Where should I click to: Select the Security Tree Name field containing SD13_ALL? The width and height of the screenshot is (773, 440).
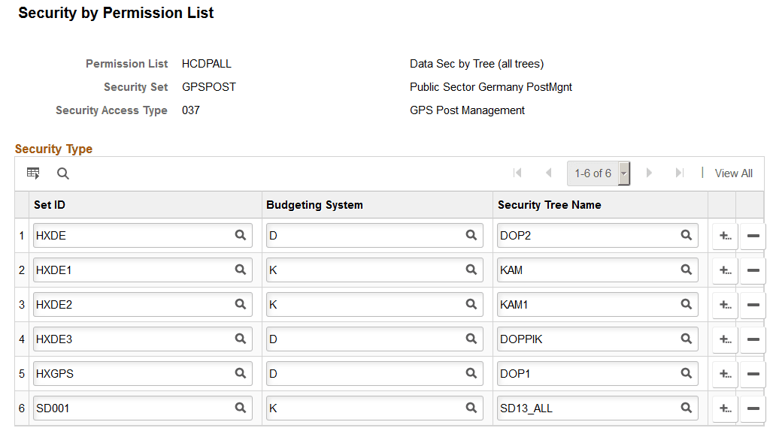point(587,408)
